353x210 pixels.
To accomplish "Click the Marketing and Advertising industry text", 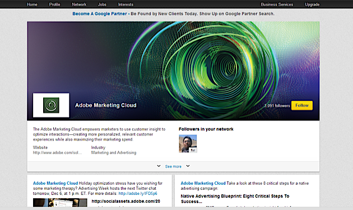I will pos(113,153).
